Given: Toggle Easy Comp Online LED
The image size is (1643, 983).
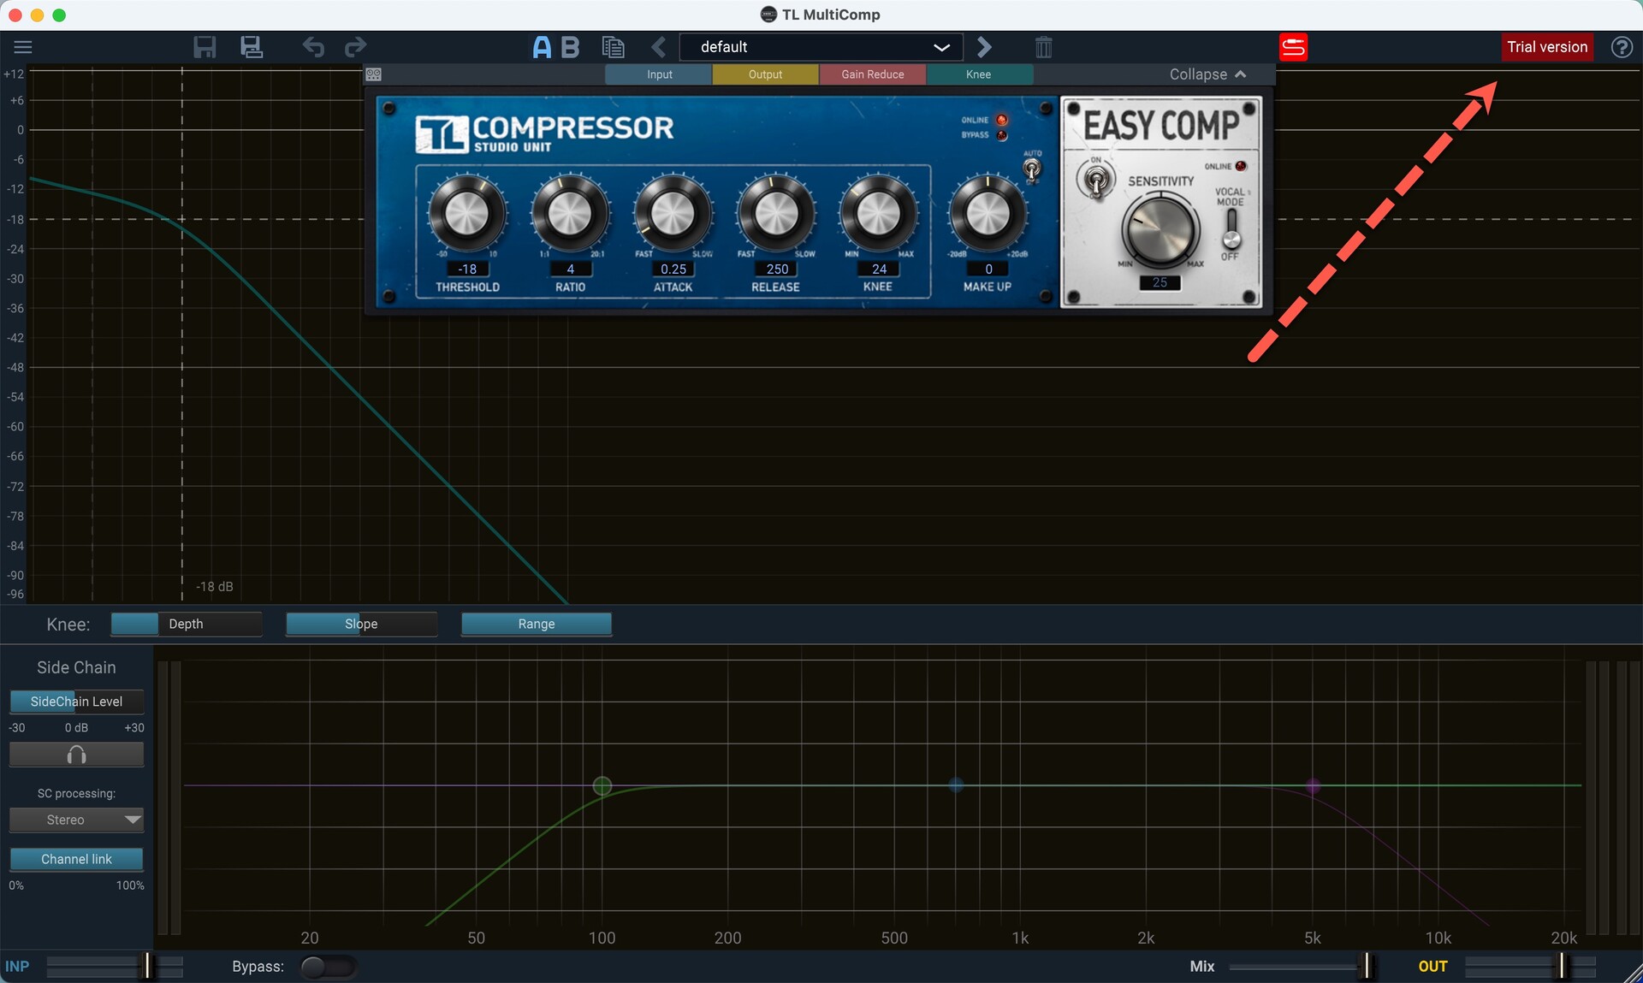Looking at the screenshot, I should click(x=1241, y=166).
